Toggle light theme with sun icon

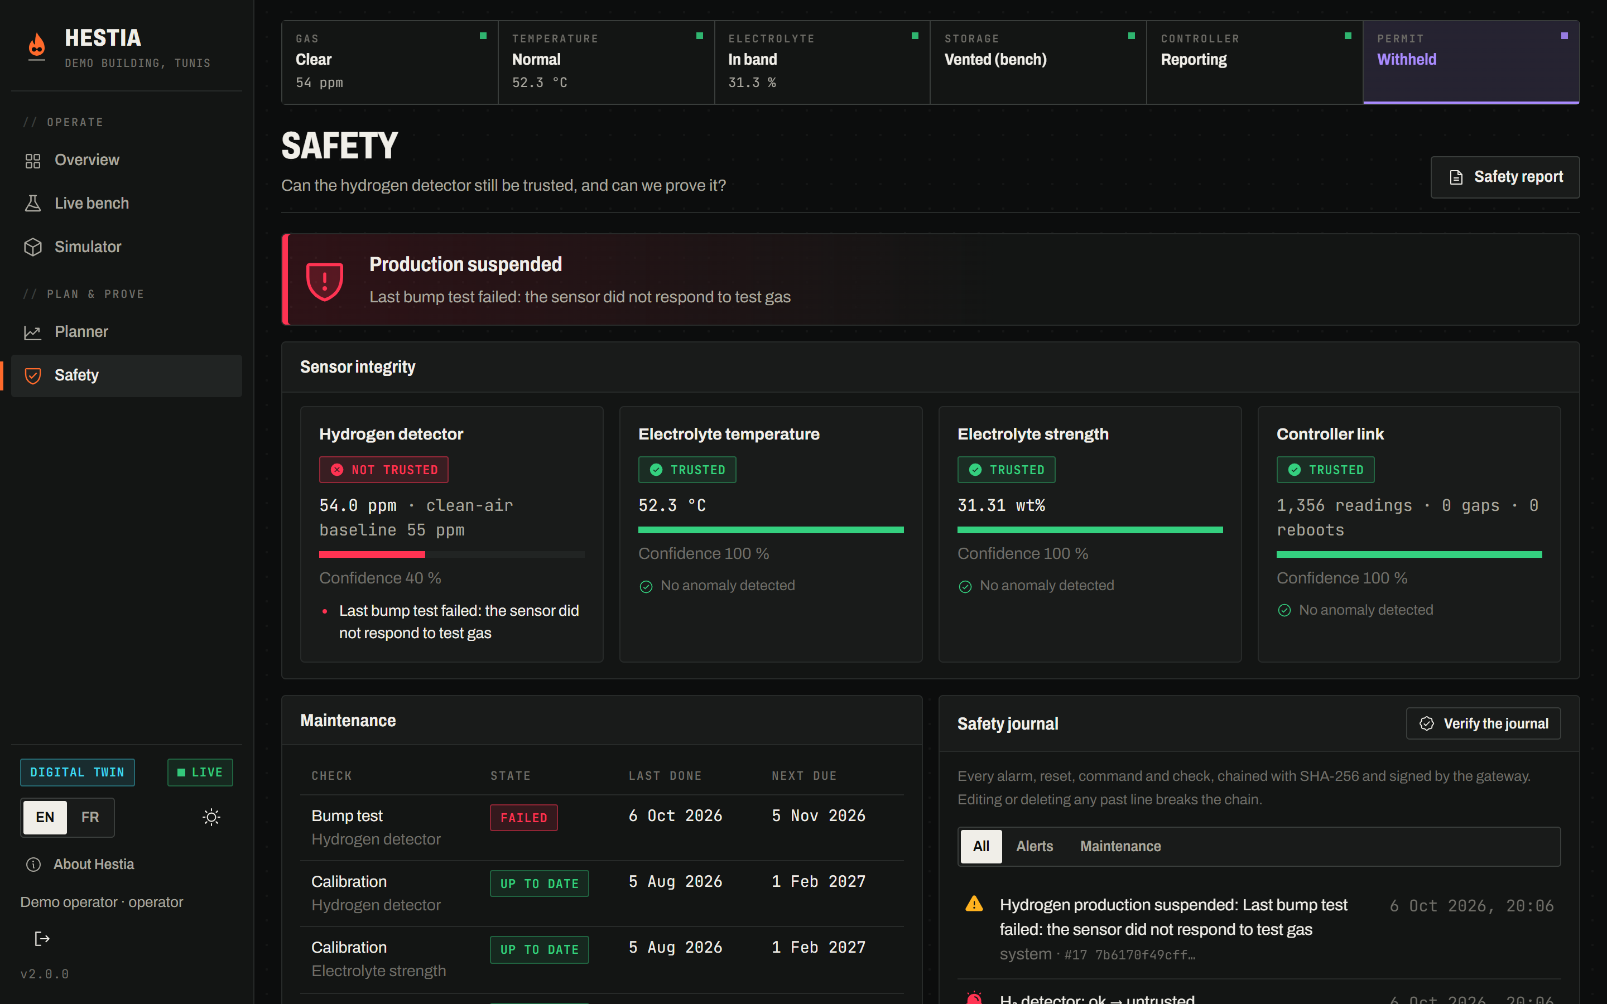[211, 817]
